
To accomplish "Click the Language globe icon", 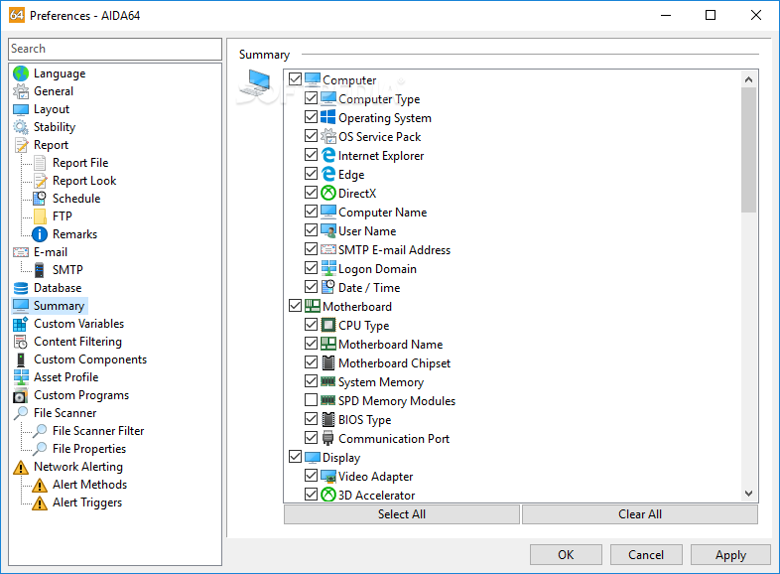I will (21, 73).
